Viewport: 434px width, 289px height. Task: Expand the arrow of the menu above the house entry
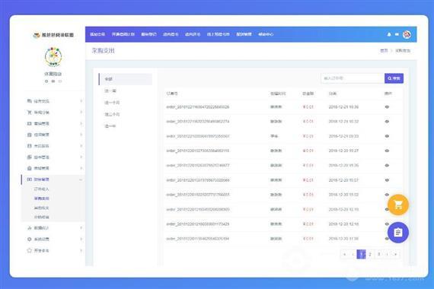pos(81,157)
